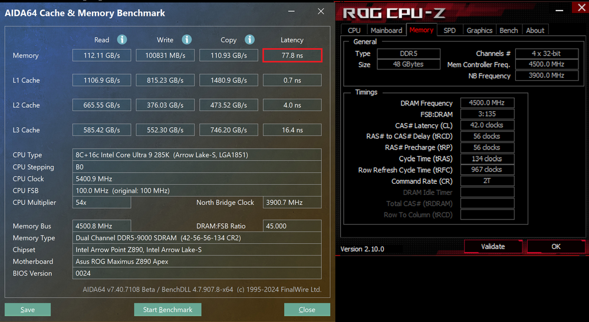Close the ROG CPU-Z window
The width and height of the screenshot is (589, 322).
click(x=581, y=8)
